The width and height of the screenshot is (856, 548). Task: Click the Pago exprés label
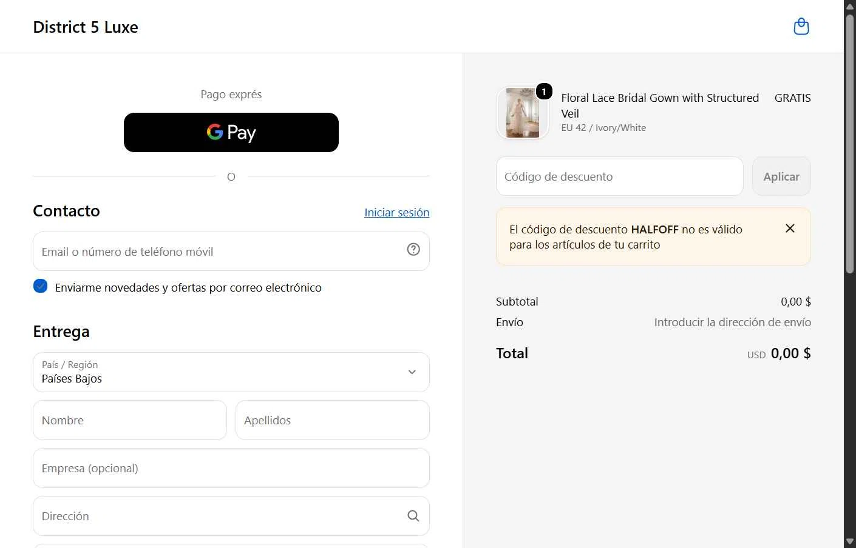tap(231, 94)
